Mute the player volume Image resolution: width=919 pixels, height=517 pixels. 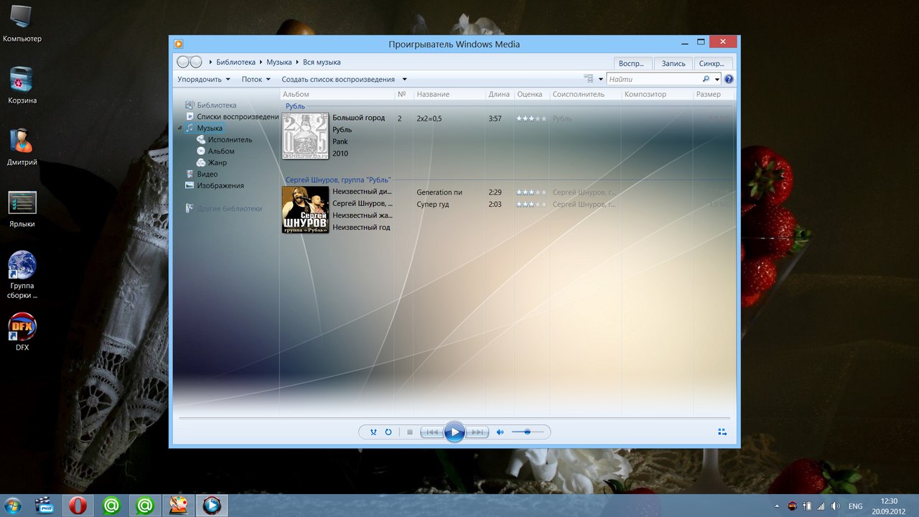(500, 432)
